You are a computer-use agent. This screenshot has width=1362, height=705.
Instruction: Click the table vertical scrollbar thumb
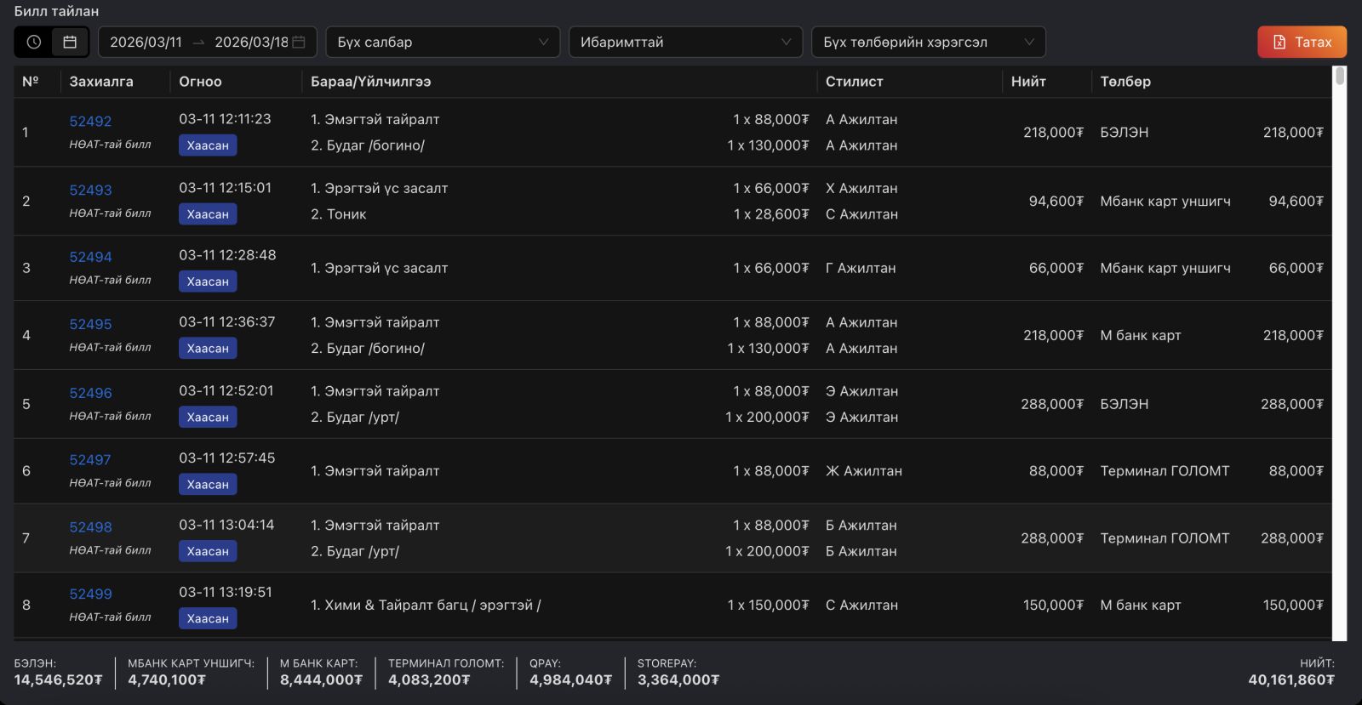[1340, 77]
